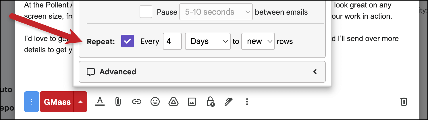Screen dimensions: 428x120
Task: Expand the Advanced section
Action: tap(202, 72)
